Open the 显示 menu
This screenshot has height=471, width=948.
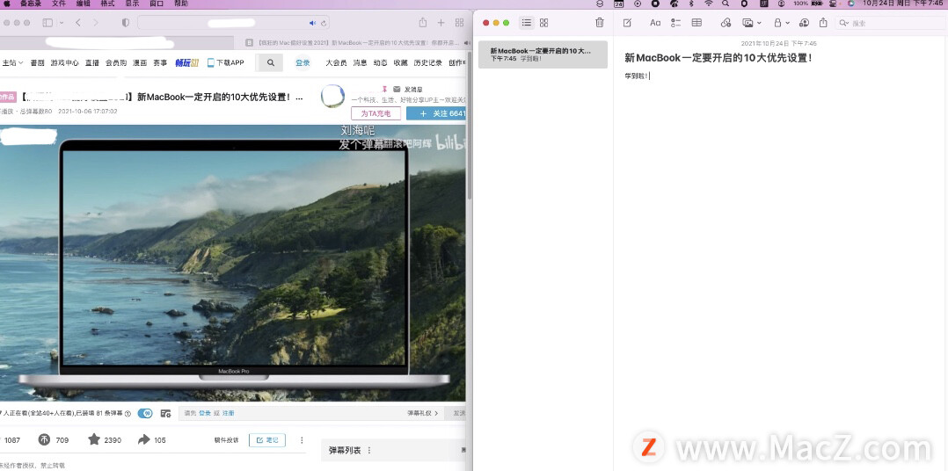[132, 4]
